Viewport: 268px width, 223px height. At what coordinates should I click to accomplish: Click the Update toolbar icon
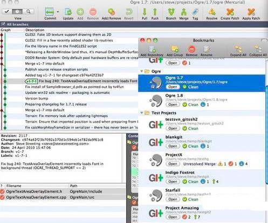pyautogui.click(x=68, y=12)
